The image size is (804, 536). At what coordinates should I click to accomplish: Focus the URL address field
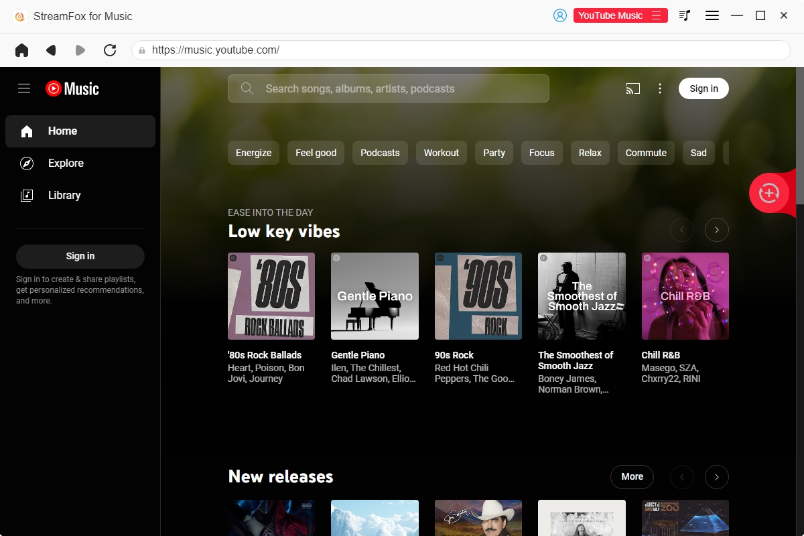[461, 50]
